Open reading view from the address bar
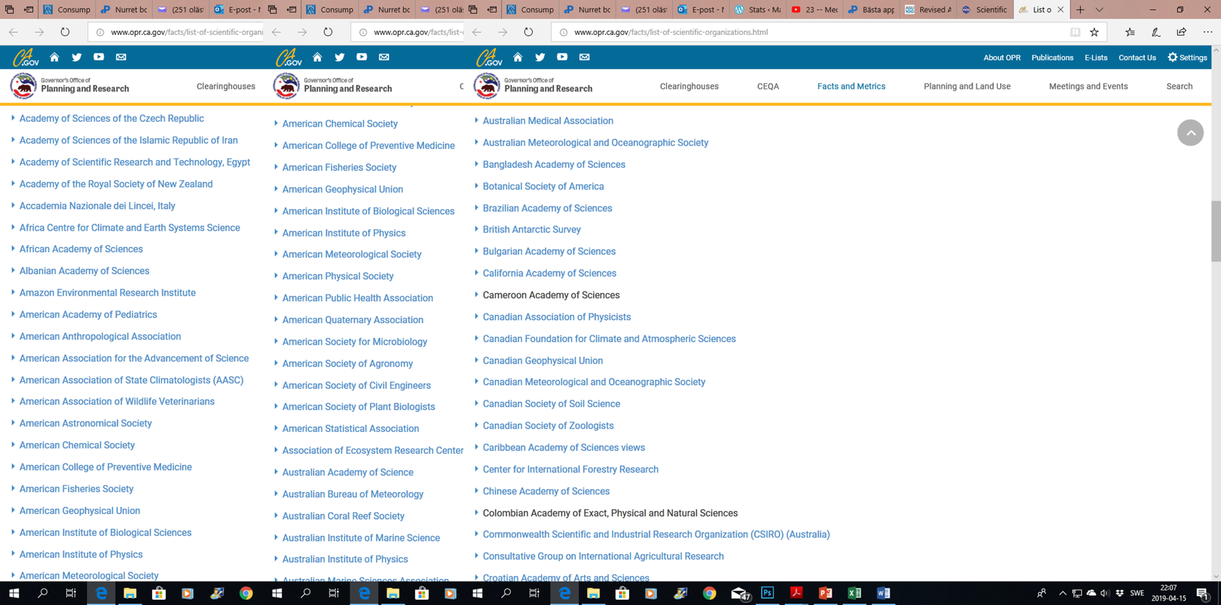The image size is (1221, 605). point(1075,33)
